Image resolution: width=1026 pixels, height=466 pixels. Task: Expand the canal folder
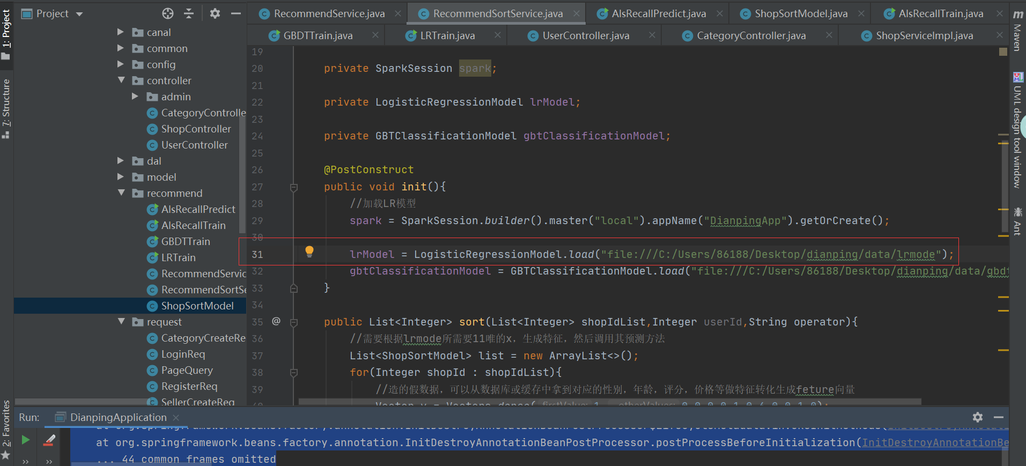[121, 32]
